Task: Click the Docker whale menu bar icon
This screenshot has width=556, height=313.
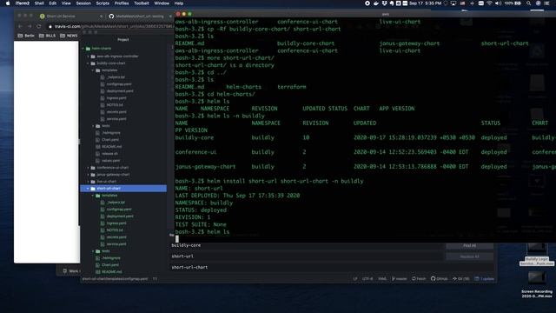Action: pos(376,3)
